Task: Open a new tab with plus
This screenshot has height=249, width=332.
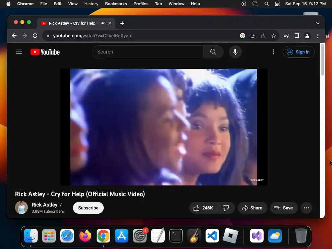Action: (x=122, y=23)
